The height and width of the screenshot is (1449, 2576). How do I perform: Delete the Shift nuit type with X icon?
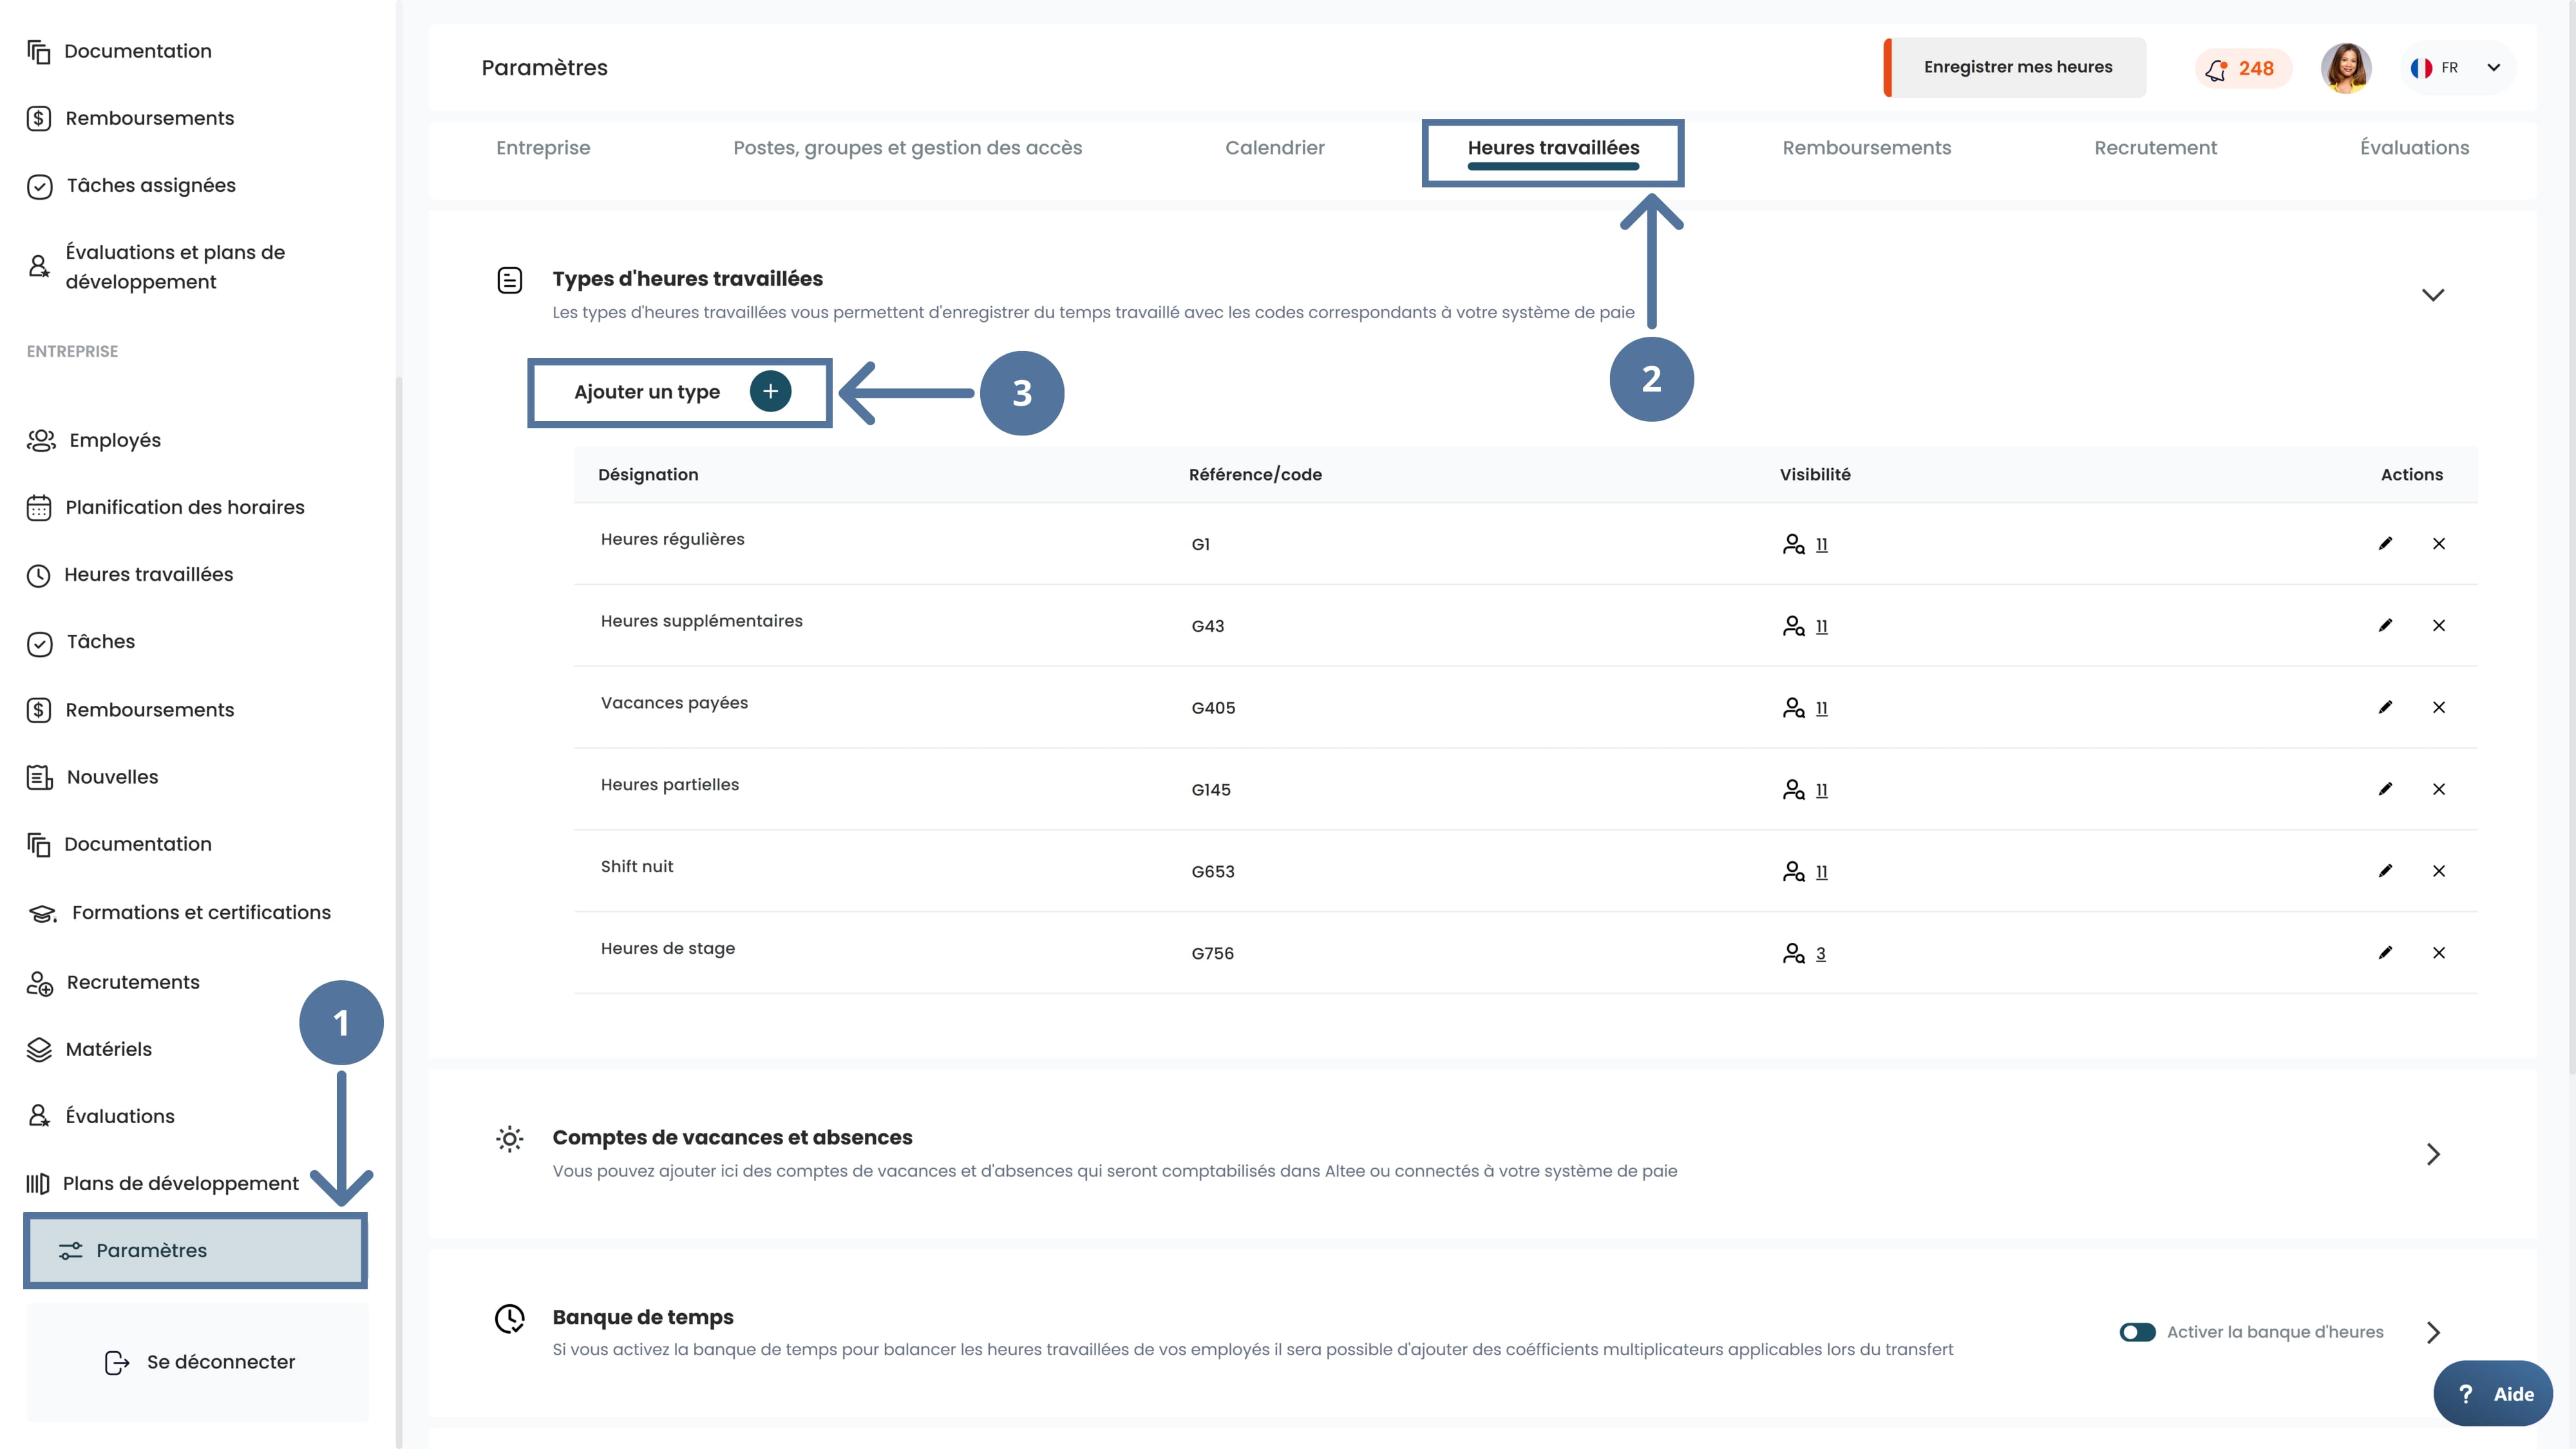[x=2439, y=871]
